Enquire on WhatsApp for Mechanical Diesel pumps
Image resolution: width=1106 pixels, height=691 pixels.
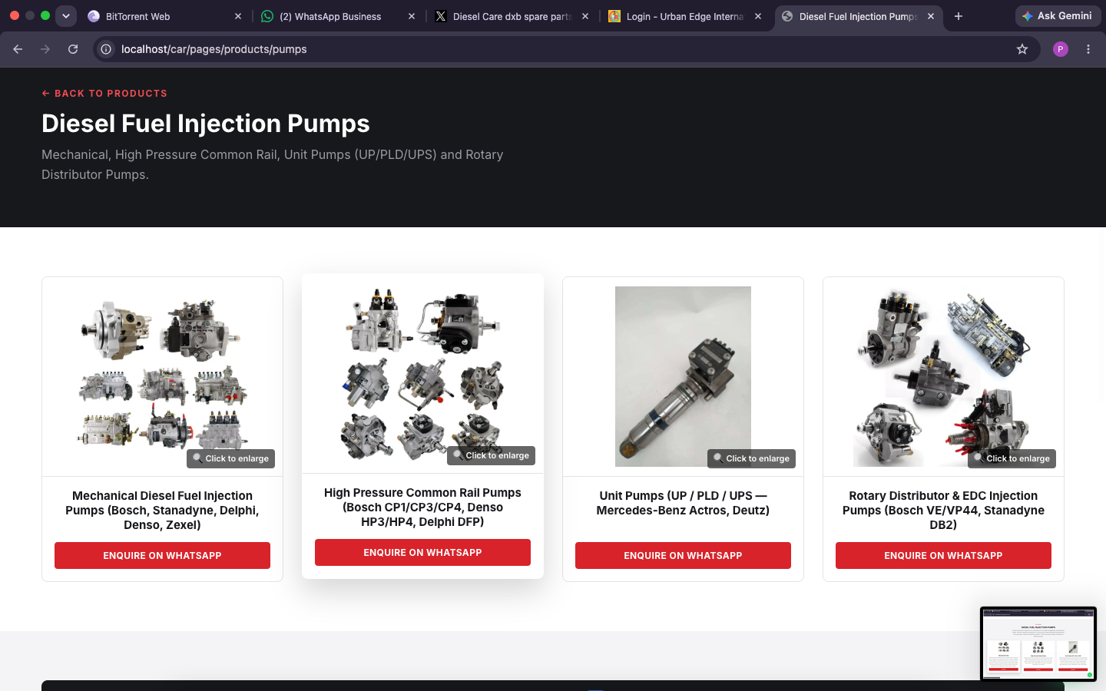[x=162, y=556]
